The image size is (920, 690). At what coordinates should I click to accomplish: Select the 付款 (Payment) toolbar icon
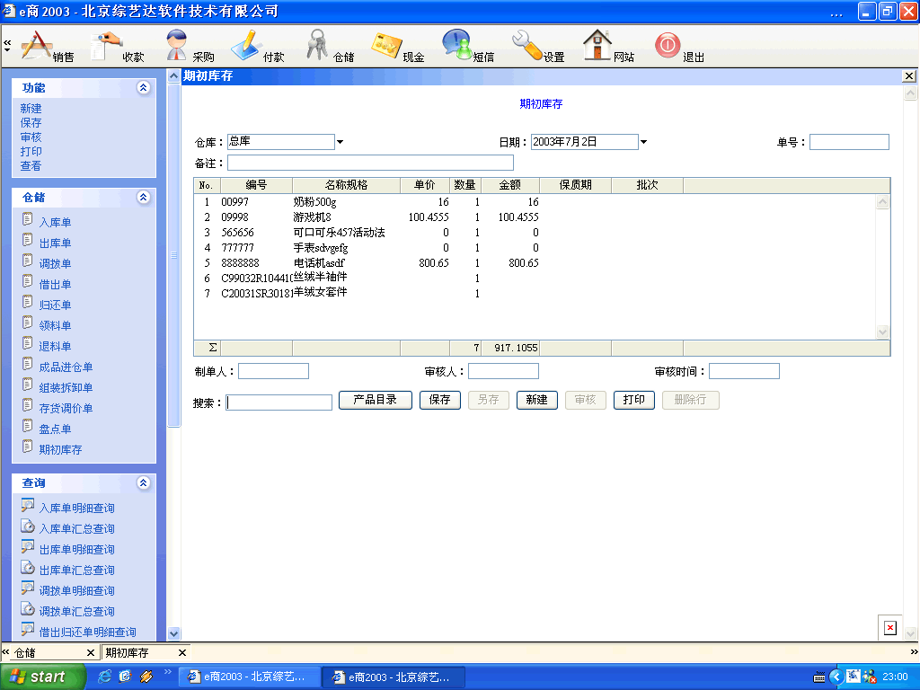(x=248, y=45)
